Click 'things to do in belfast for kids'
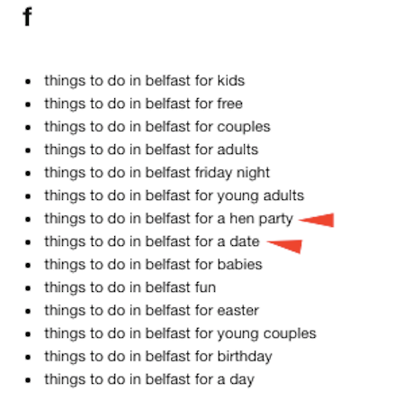Image resolution: width=412 pixels, height=400 pixels. point(145,81)
